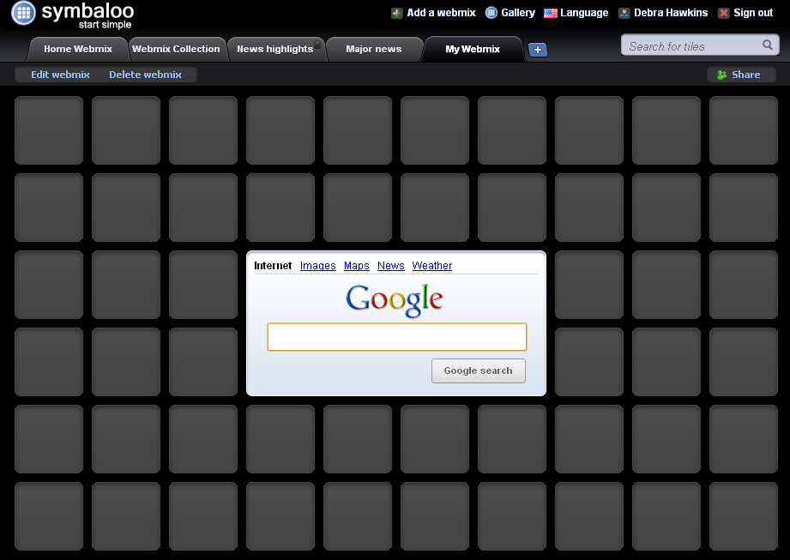Click the Delete webmix link
The height and width of the screenshot is (560, 790).
pyautogui.click(x=145, y=75)
